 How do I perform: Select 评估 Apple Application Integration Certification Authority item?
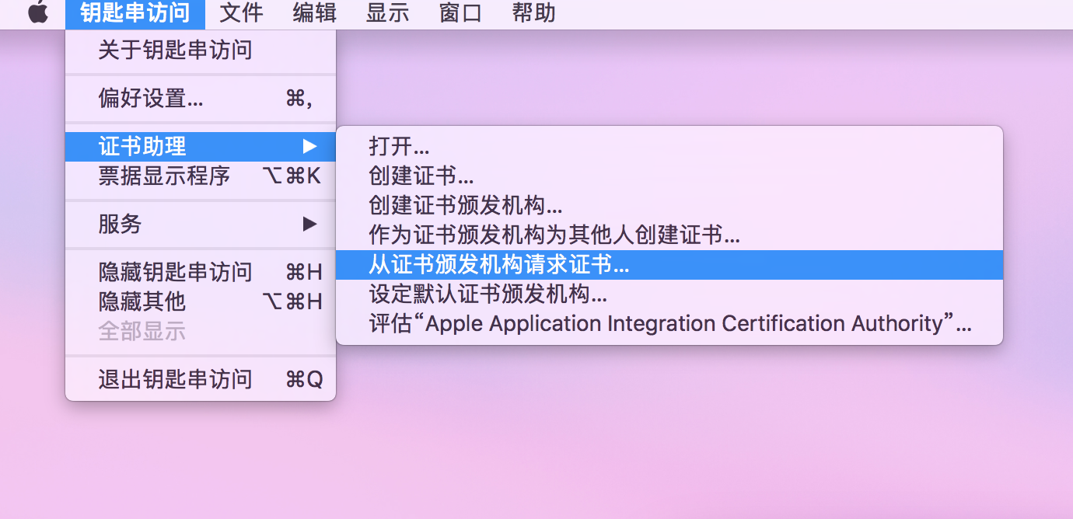point(669,324)
